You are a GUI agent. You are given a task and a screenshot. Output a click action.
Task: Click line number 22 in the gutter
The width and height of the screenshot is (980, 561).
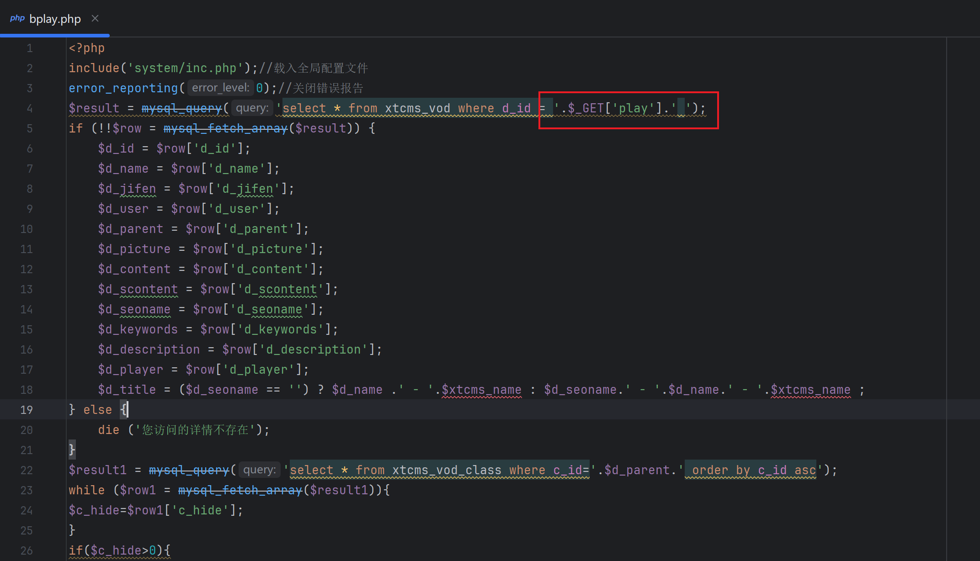(x=27, y=470)
